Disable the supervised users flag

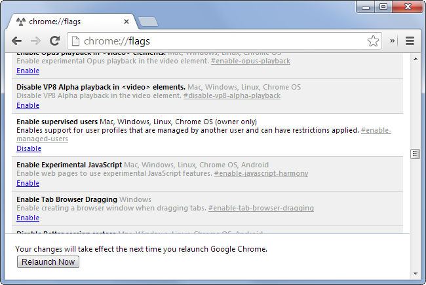point(28,148)
